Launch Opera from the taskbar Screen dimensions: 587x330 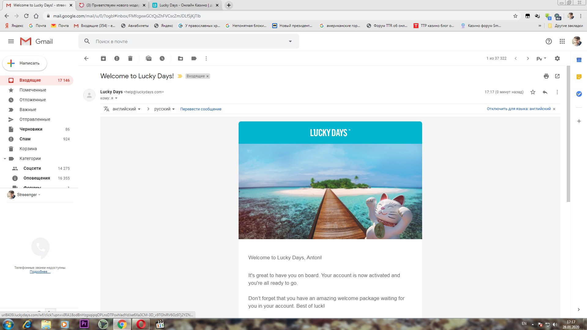[141, 324]
